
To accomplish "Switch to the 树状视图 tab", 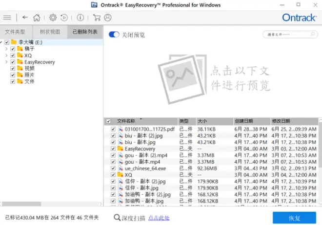I will pyautogui.click(x=50, y=32).
